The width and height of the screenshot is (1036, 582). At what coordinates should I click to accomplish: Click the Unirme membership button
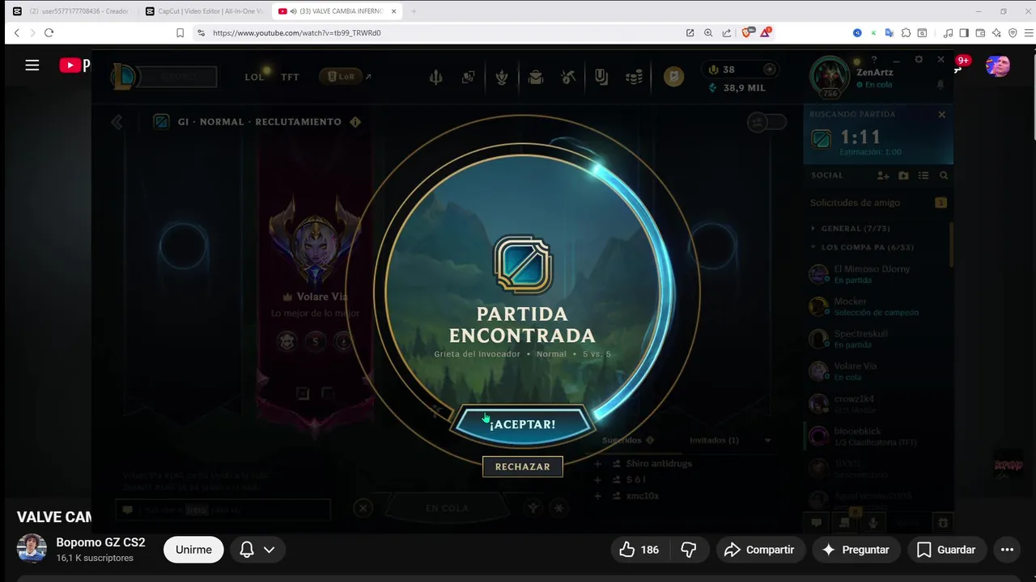coord(193,550)
